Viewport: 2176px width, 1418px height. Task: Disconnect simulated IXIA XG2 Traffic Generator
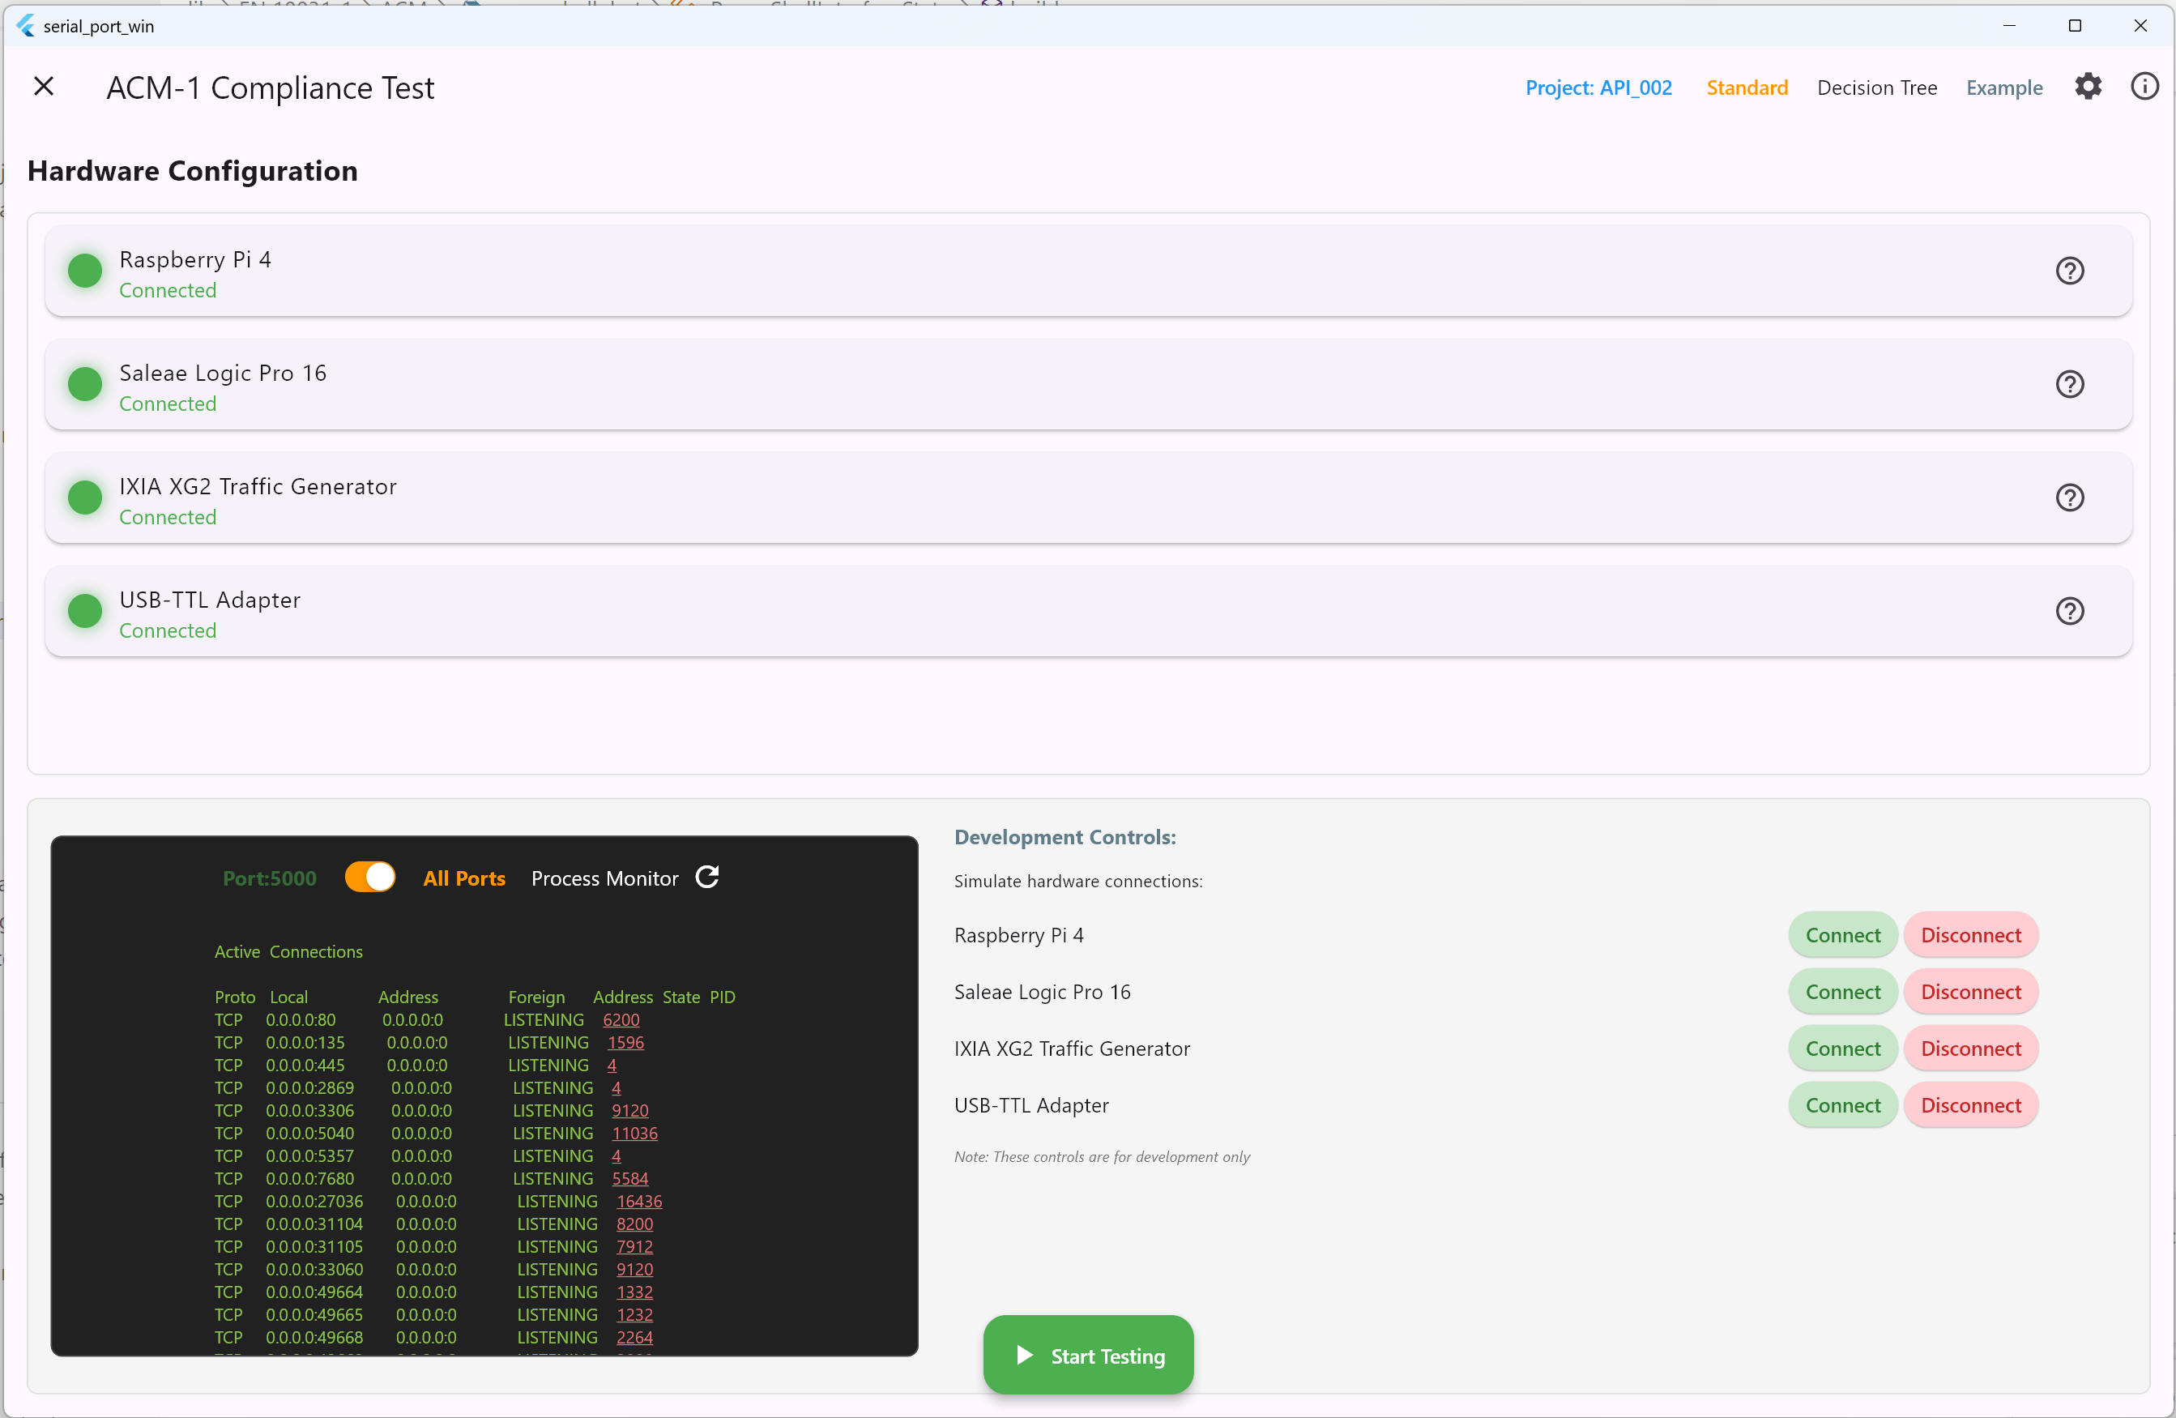pos(1970,1049)
